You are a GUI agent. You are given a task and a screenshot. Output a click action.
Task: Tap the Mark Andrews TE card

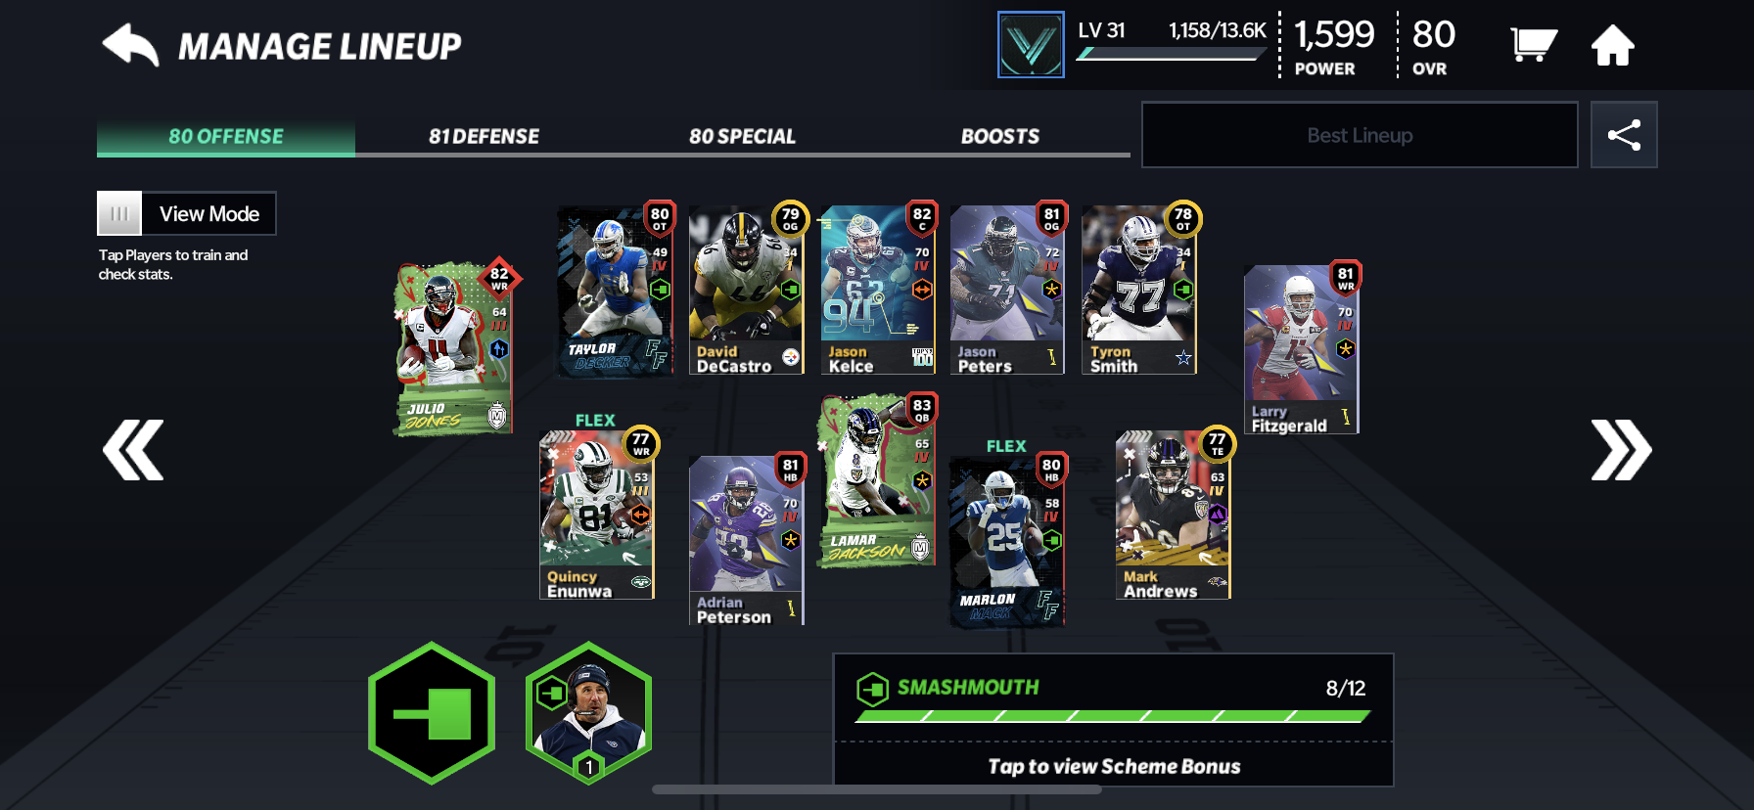click(x=1174, y=515)
